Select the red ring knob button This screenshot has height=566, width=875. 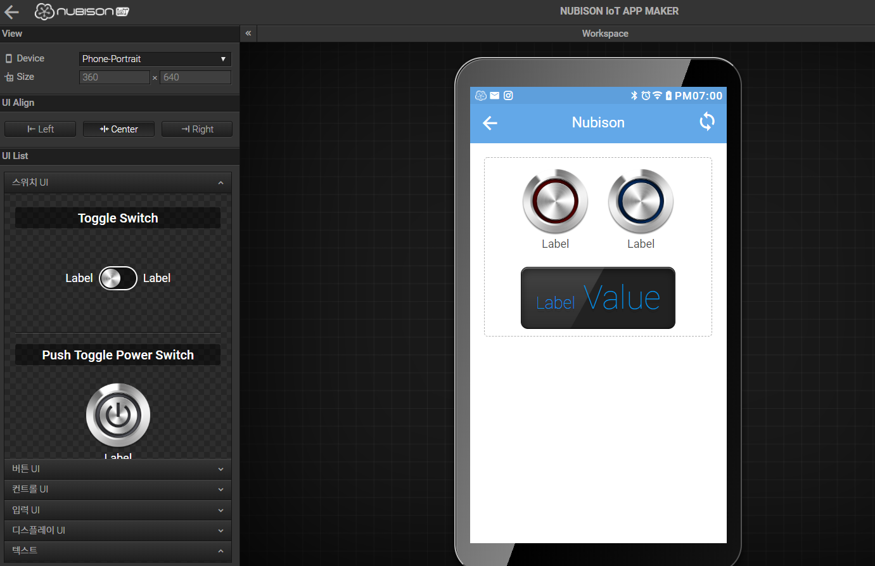[x=555, y=202]
